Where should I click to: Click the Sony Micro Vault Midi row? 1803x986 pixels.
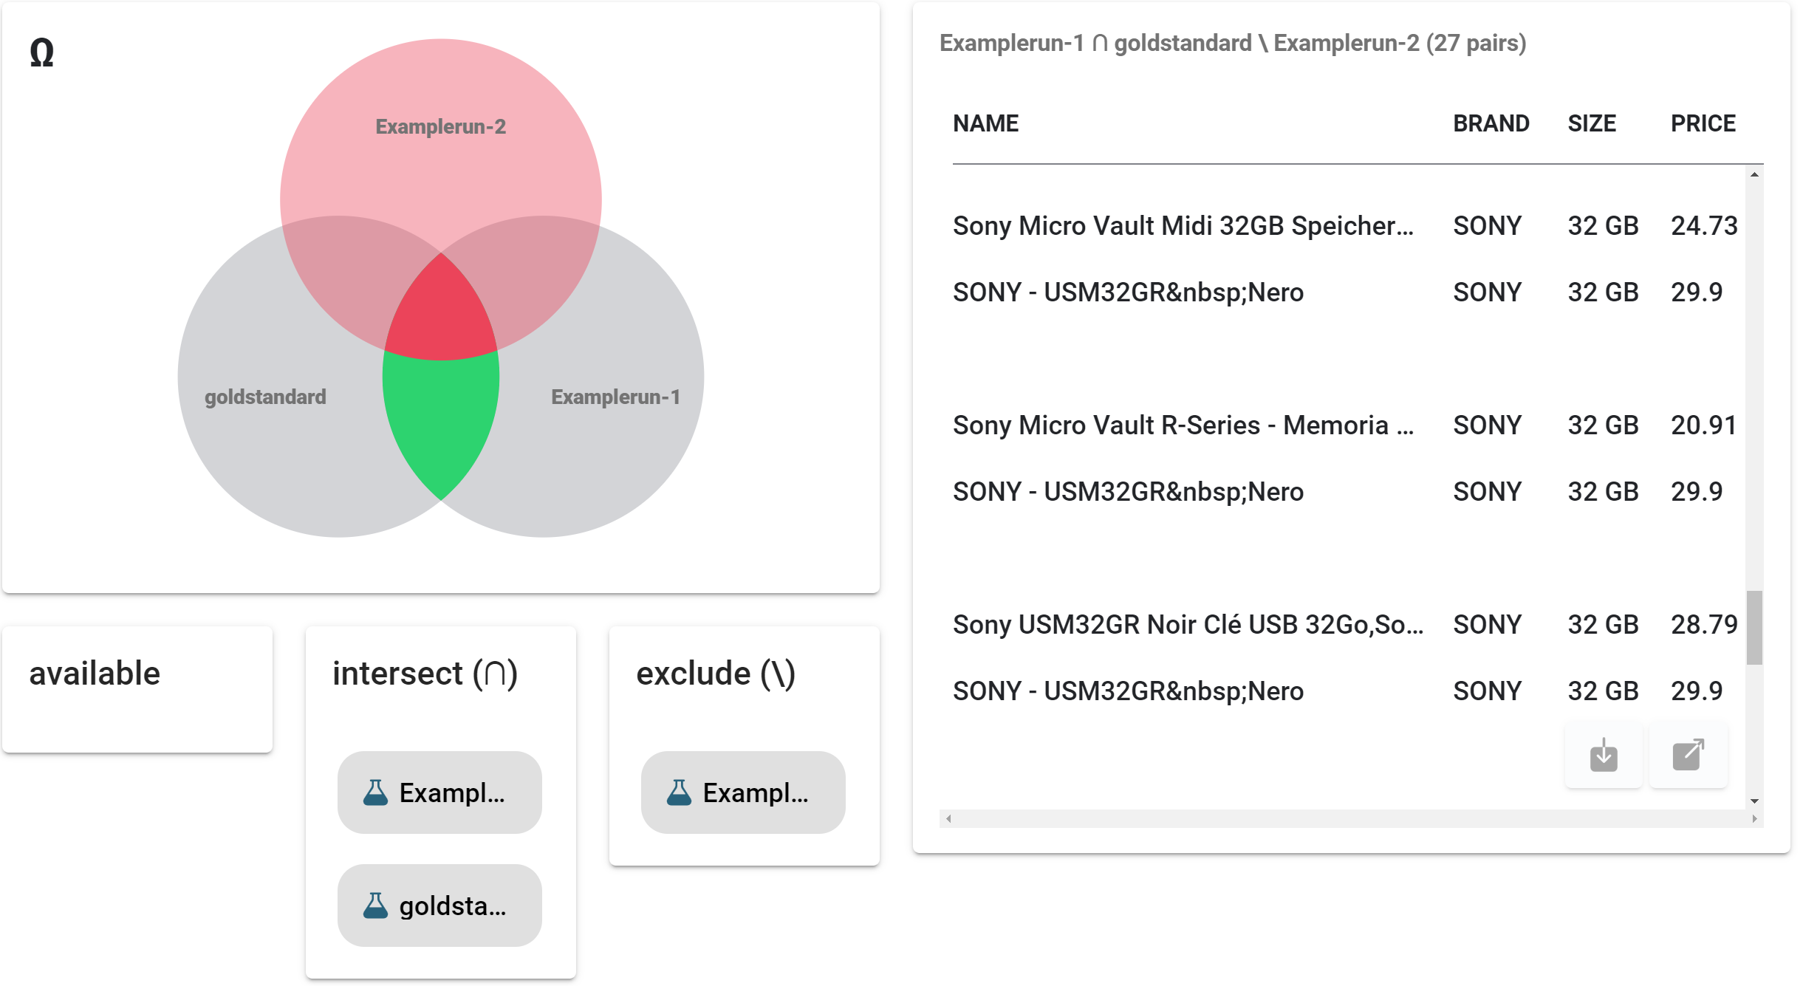click(1182, 226)
